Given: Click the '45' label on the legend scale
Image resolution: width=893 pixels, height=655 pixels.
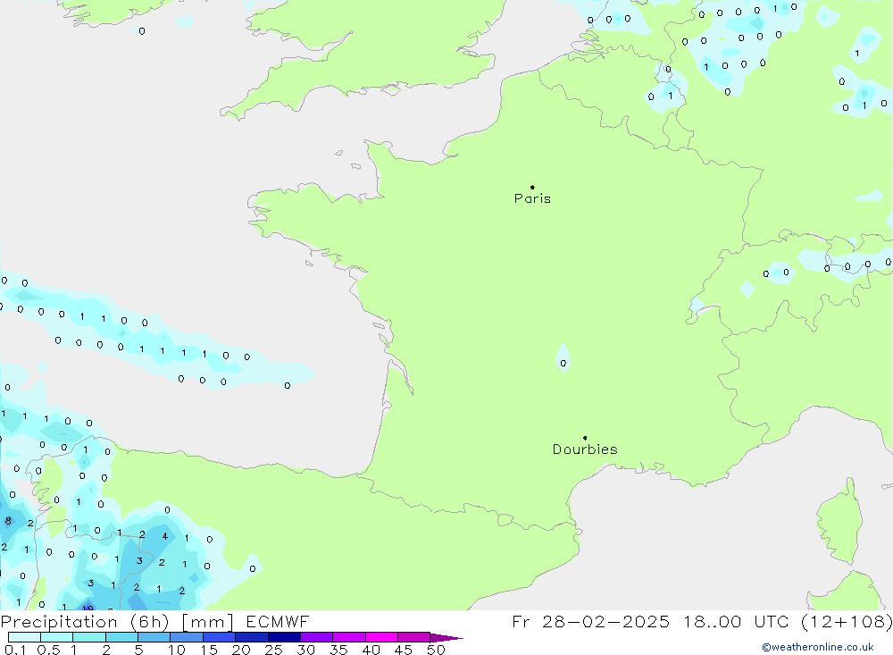Looking at the screenshot, I should pos(404,650).
